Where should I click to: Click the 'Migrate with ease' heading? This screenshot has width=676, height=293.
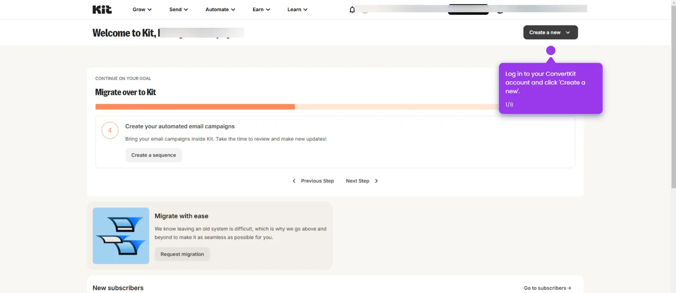point(181,216)
